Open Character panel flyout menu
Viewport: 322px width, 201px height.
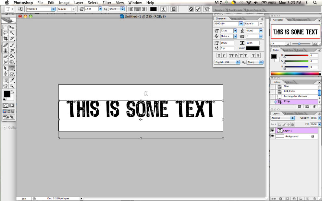(x=263, y=19)
